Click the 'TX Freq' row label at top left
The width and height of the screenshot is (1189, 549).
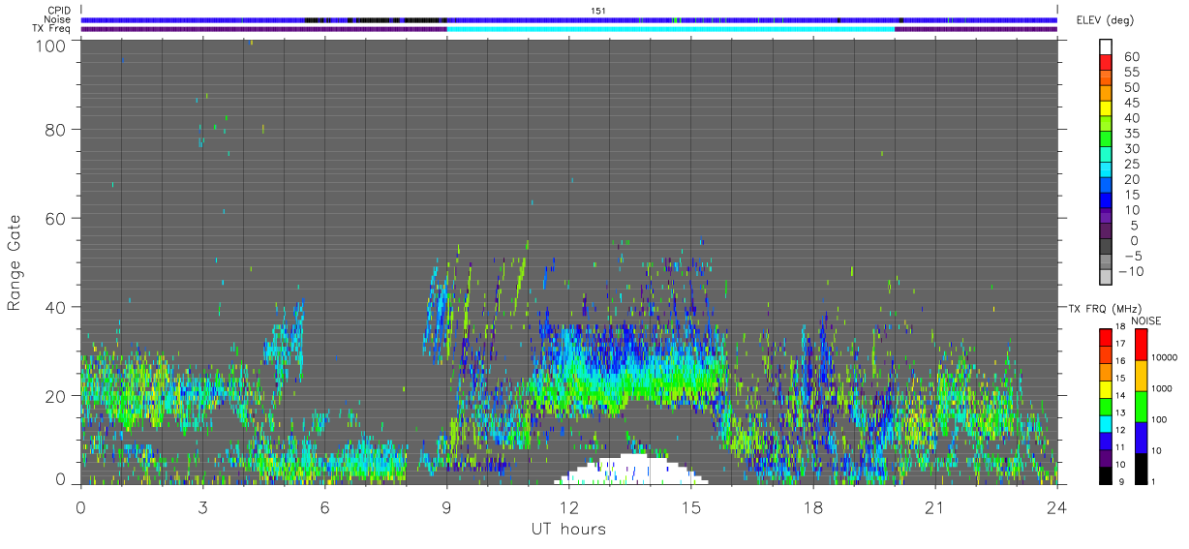point(53,29)
